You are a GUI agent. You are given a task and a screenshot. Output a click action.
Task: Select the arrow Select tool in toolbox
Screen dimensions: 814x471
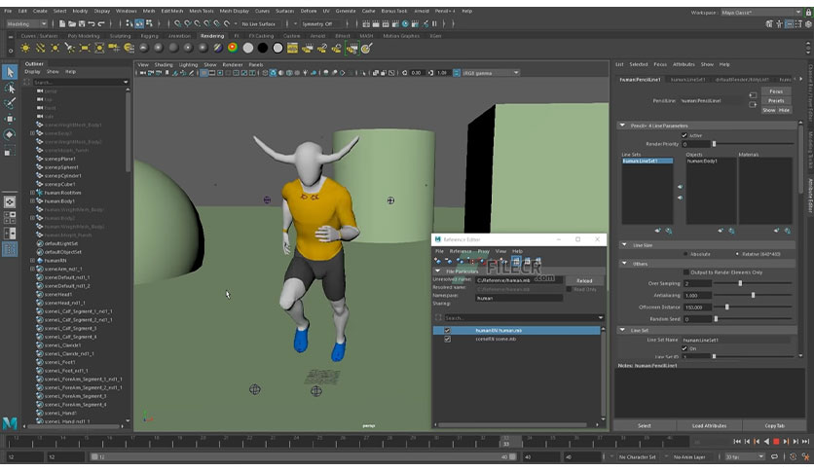click(x=10, y=72)
